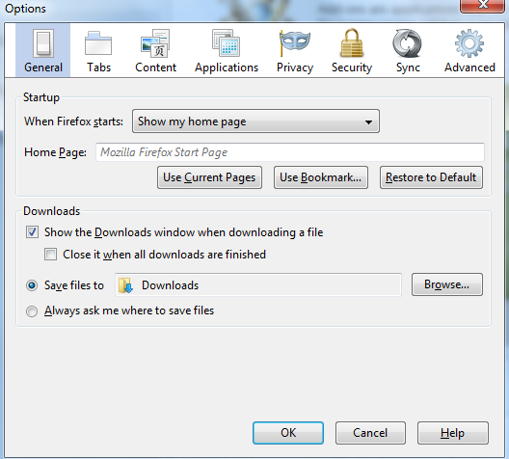Open the Content settings panel icon
The image size is (509, 459).
click(155, 43)
